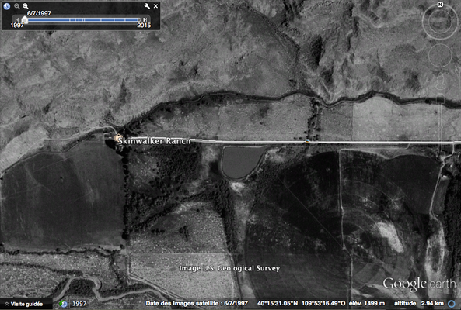Zoom out the time slider range

(17, 6)
